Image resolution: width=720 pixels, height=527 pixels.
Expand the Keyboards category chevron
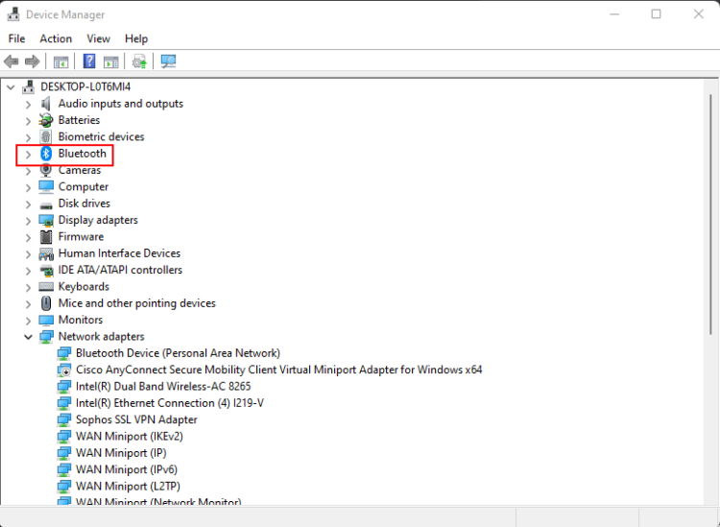pyautogui.click(x=28, y=287)
